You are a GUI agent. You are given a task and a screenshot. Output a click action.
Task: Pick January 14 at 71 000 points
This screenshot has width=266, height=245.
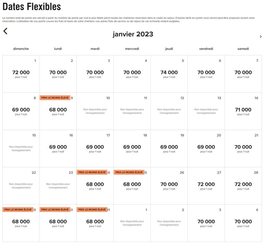[243, 111]
